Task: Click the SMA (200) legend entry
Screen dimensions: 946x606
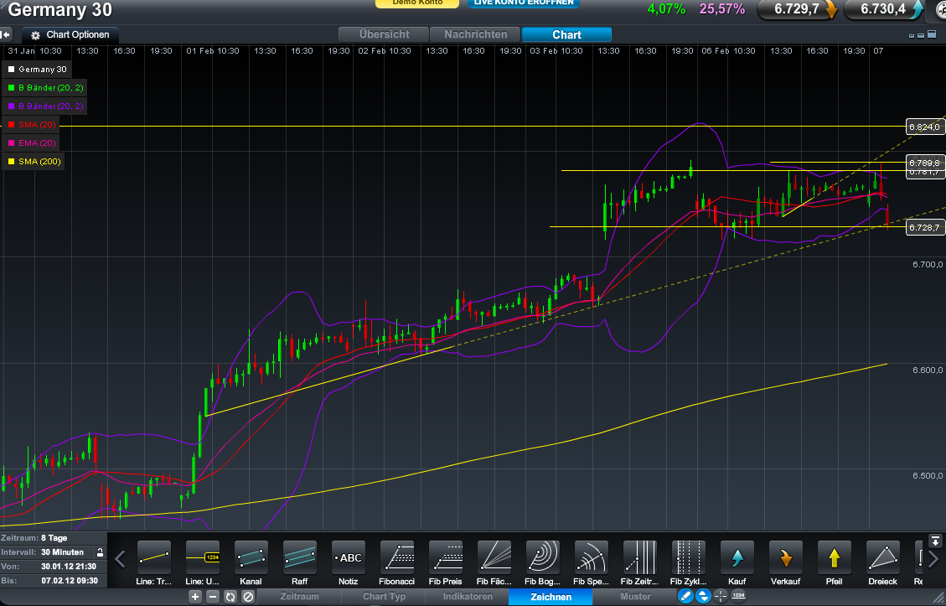Action: [34, 161]
